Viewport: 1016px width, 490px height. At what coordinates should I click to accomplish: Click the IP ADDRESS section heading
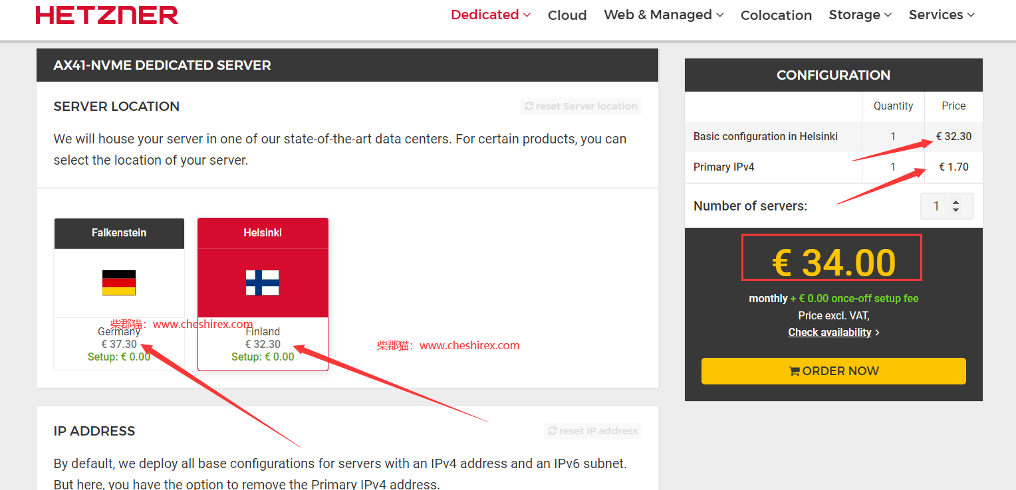pos(94,431)
